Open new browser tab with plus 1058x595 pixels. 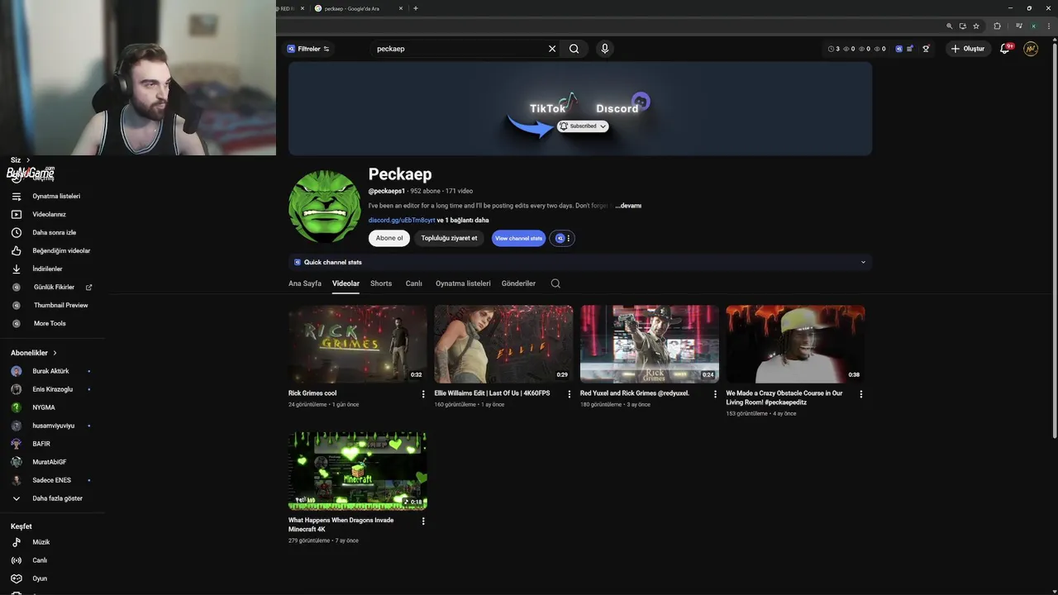click(416, 8)
